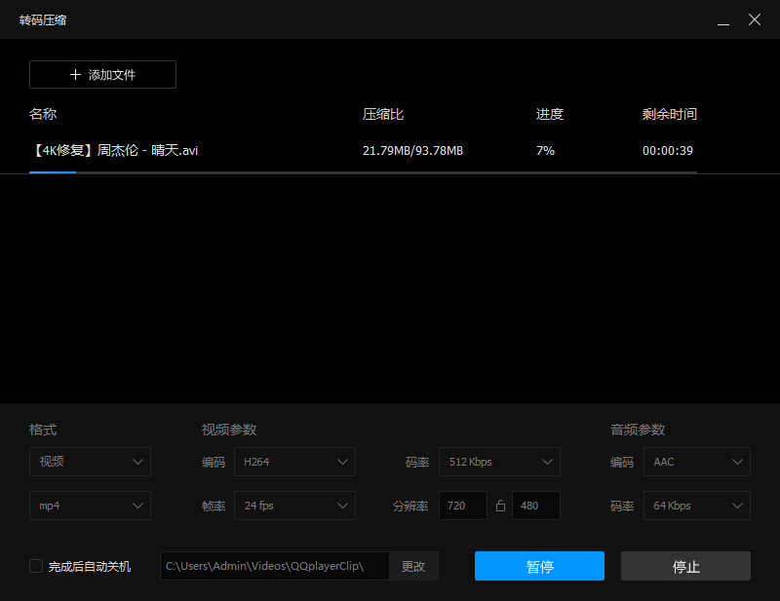Pause transcoding with the 暂停 button
The image size is (780, 601).
click(539, 566)
